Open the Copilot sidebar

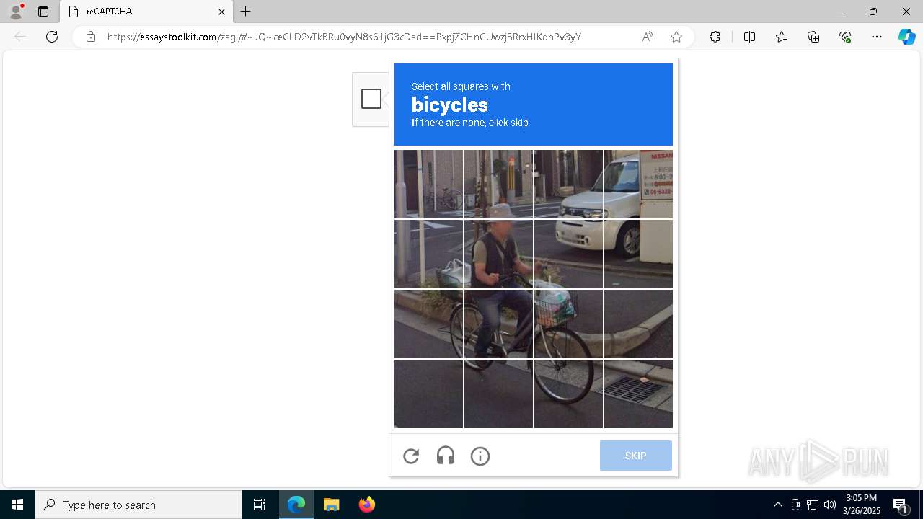pos(906,37)
